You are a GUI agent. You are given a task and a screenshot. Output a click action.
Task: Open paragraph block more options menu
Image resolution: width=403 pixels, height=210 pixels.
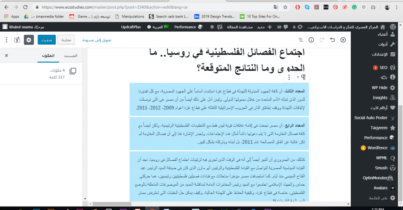(289, 77)
